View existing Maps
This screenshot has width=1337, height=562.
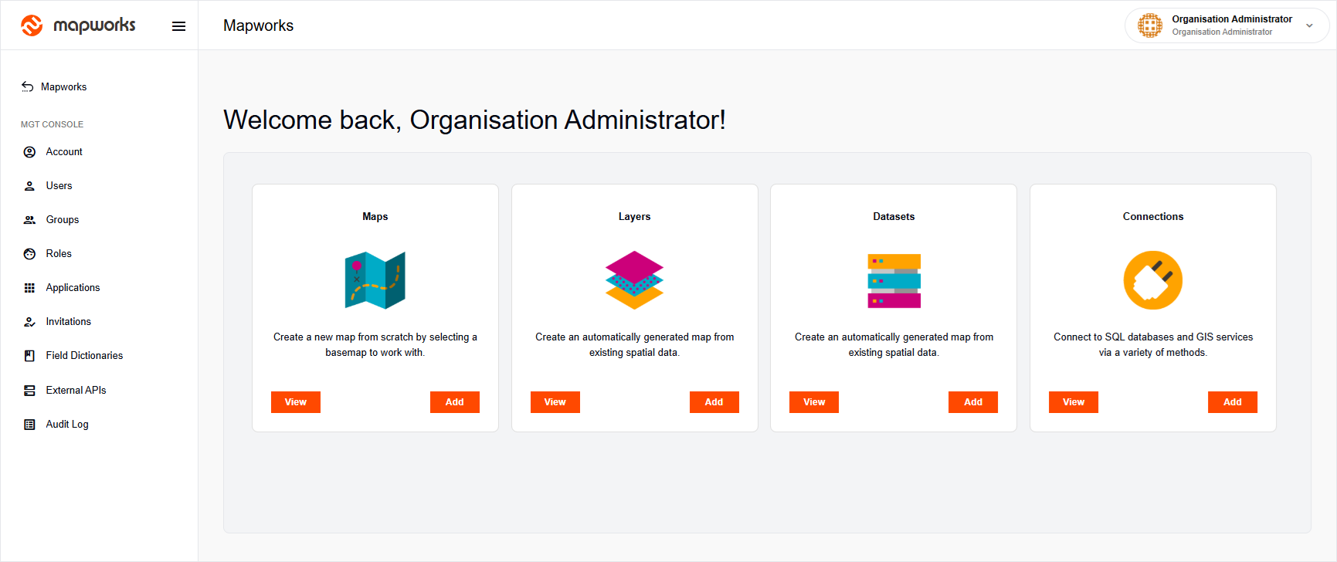[296, 402]
